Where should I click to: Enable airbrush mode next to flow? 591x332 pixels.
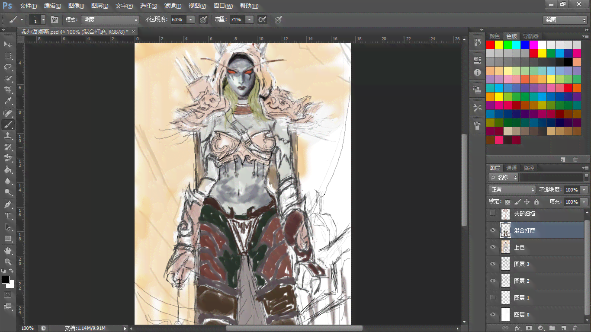tap(262, 19)
